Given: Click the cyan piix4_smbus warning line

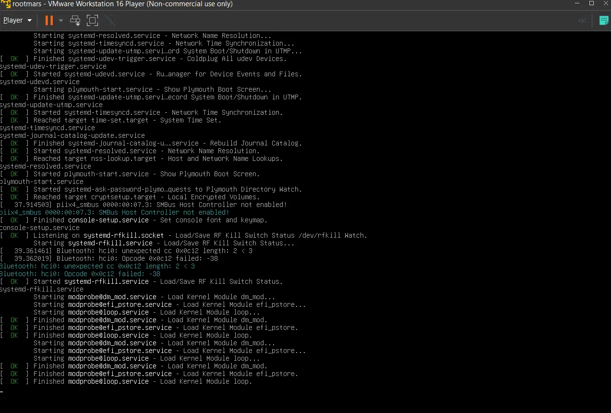Looking at the screenshot, I should (114, 212).
